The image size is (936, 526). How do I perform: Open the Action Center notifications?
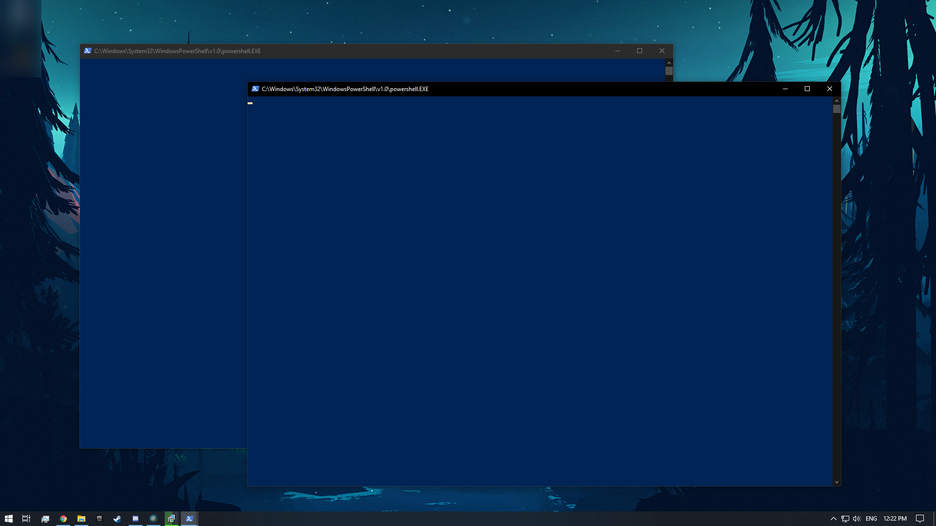pyautogui.click(x=919, y=519)
